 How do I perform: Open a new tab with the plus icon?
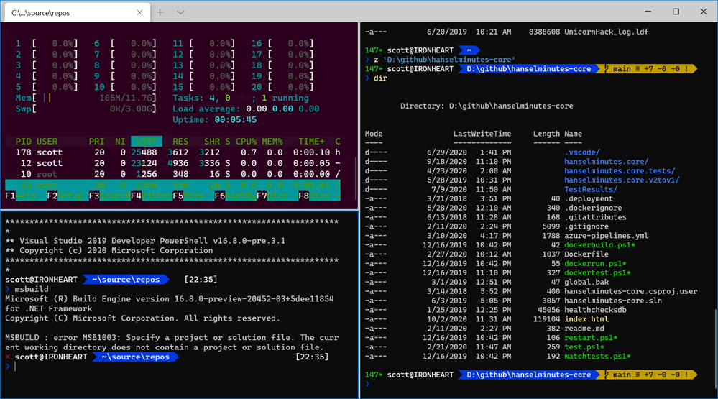(x=160, y=12)
